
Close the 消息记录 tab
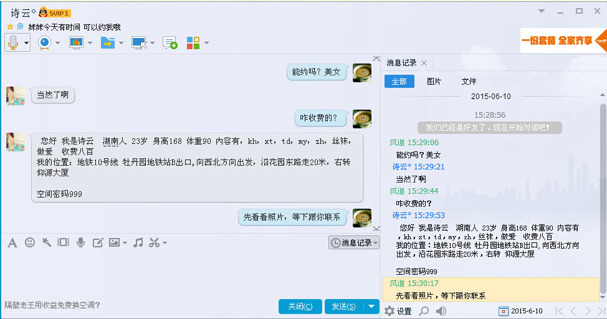(424, 63)
